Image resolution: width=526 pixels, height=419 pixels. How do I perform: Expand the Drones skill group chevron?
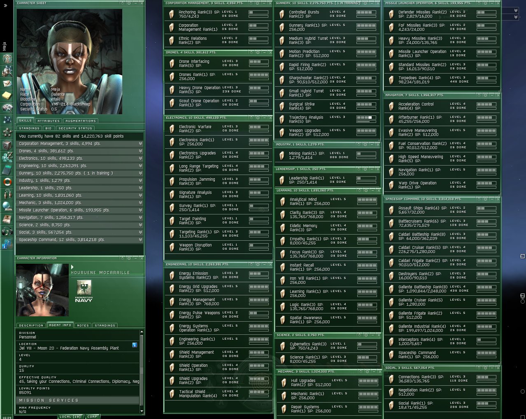point(140,151)
